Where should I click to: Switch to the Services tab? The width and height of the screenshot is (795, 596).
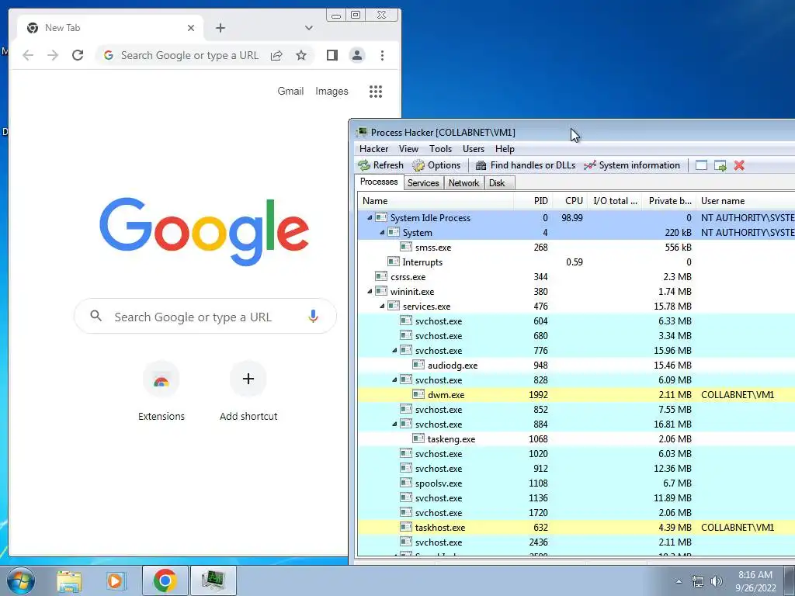(423, 183)
